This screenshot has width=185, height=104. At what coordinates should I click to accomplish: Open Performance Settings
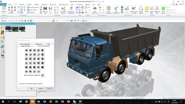pyautogui.click(x=134, y=10)
